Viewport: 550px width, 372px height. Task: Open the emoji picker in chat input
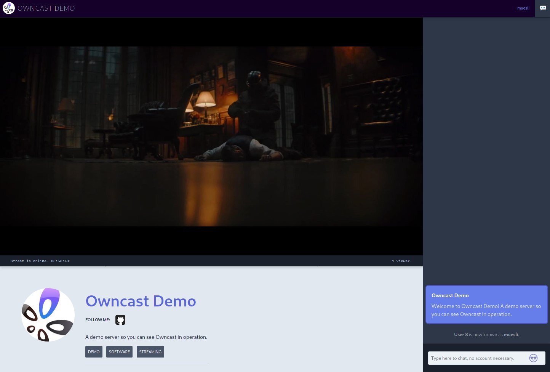(533, 358)
